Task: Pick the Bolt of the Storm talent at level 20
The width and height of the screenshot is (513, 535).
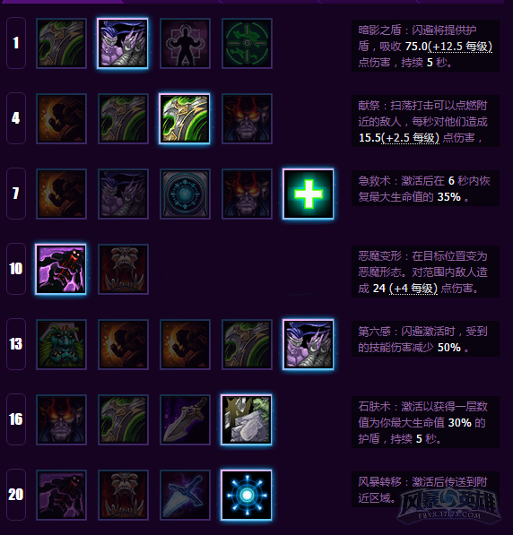Action: pos(247,495)
